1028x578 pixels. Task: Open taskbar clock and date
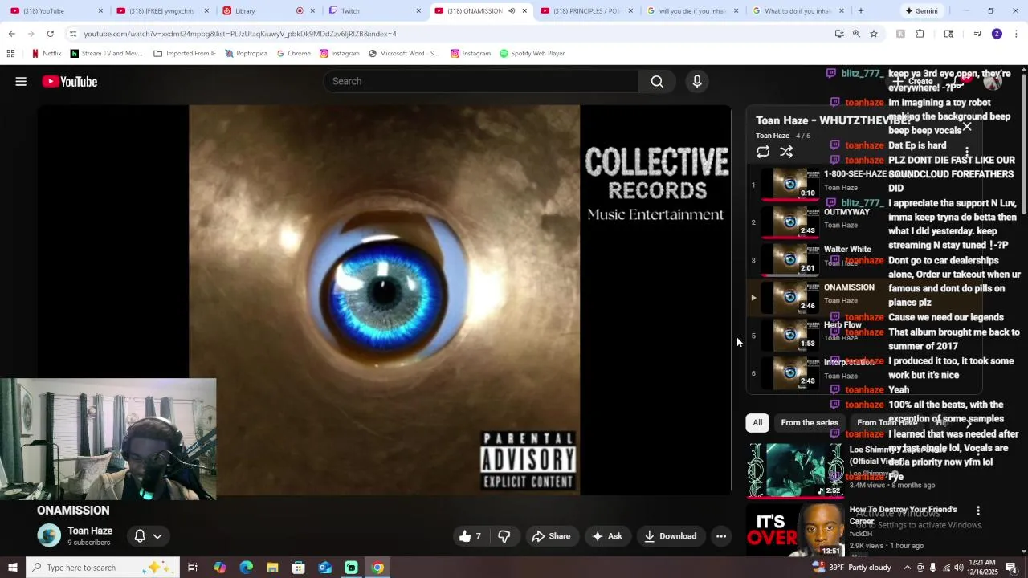pos(981,568)
